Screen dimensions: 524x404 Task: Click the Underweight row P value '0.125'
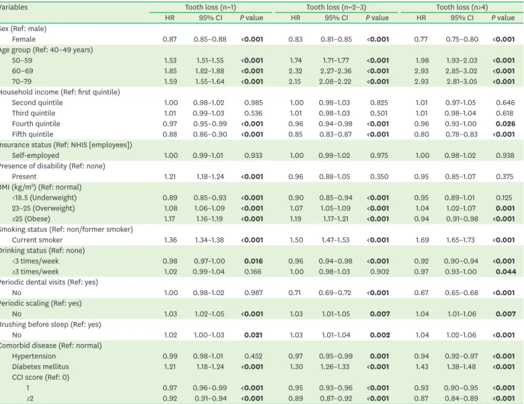coord(504,197)
